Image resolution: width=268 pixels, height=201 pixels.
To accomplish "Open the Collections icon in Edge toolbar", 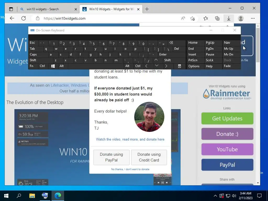I will (217, 18).
